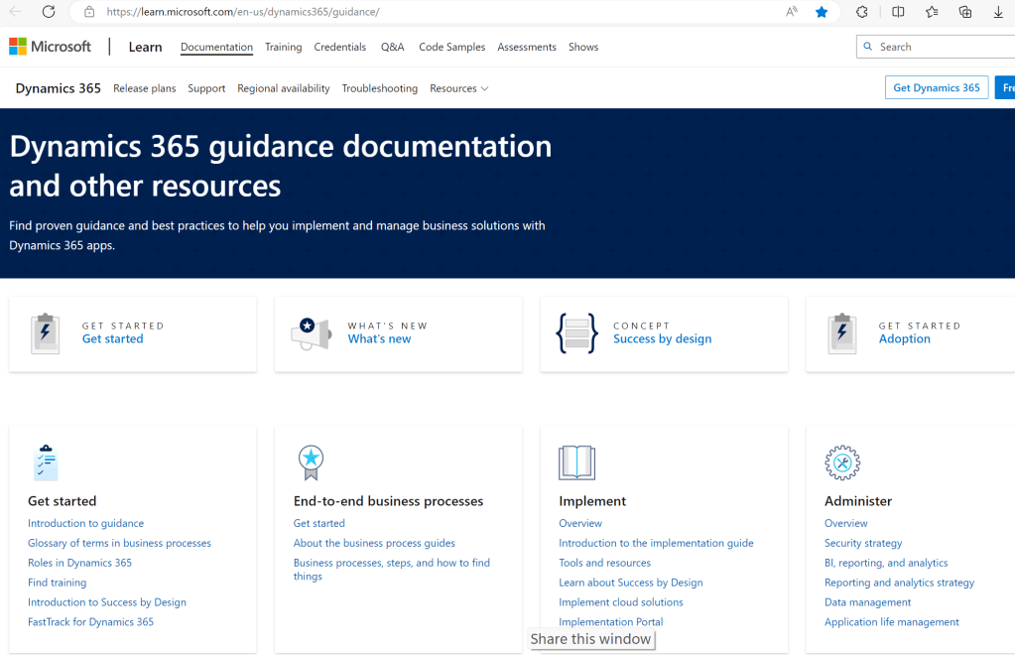Open the Security strategy link

click(x=863, y=543)
